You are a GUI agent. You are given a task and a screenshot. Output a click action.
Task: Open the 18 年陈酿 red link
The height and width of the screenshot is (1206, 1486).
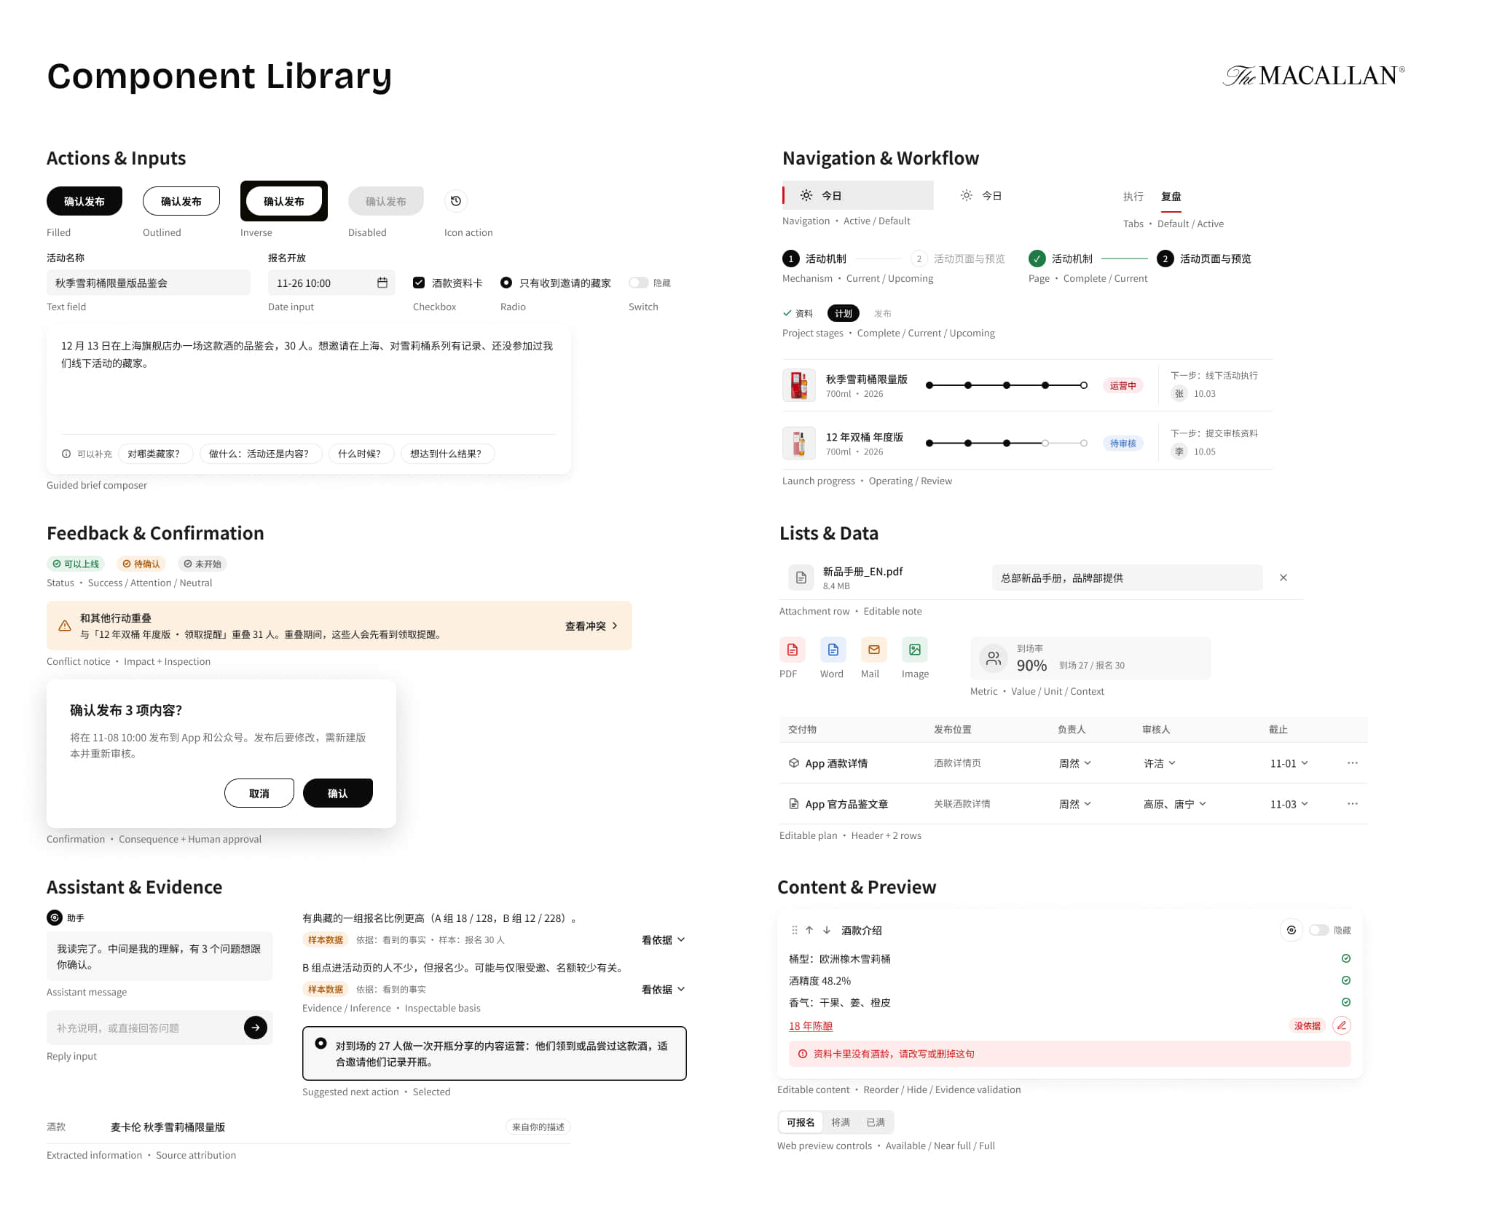click(x=811, y=1025)
